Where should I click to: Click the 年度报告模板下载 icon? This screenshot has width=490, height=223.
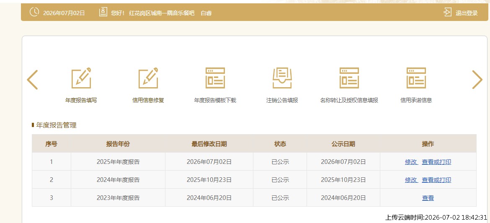pos(215,78)
